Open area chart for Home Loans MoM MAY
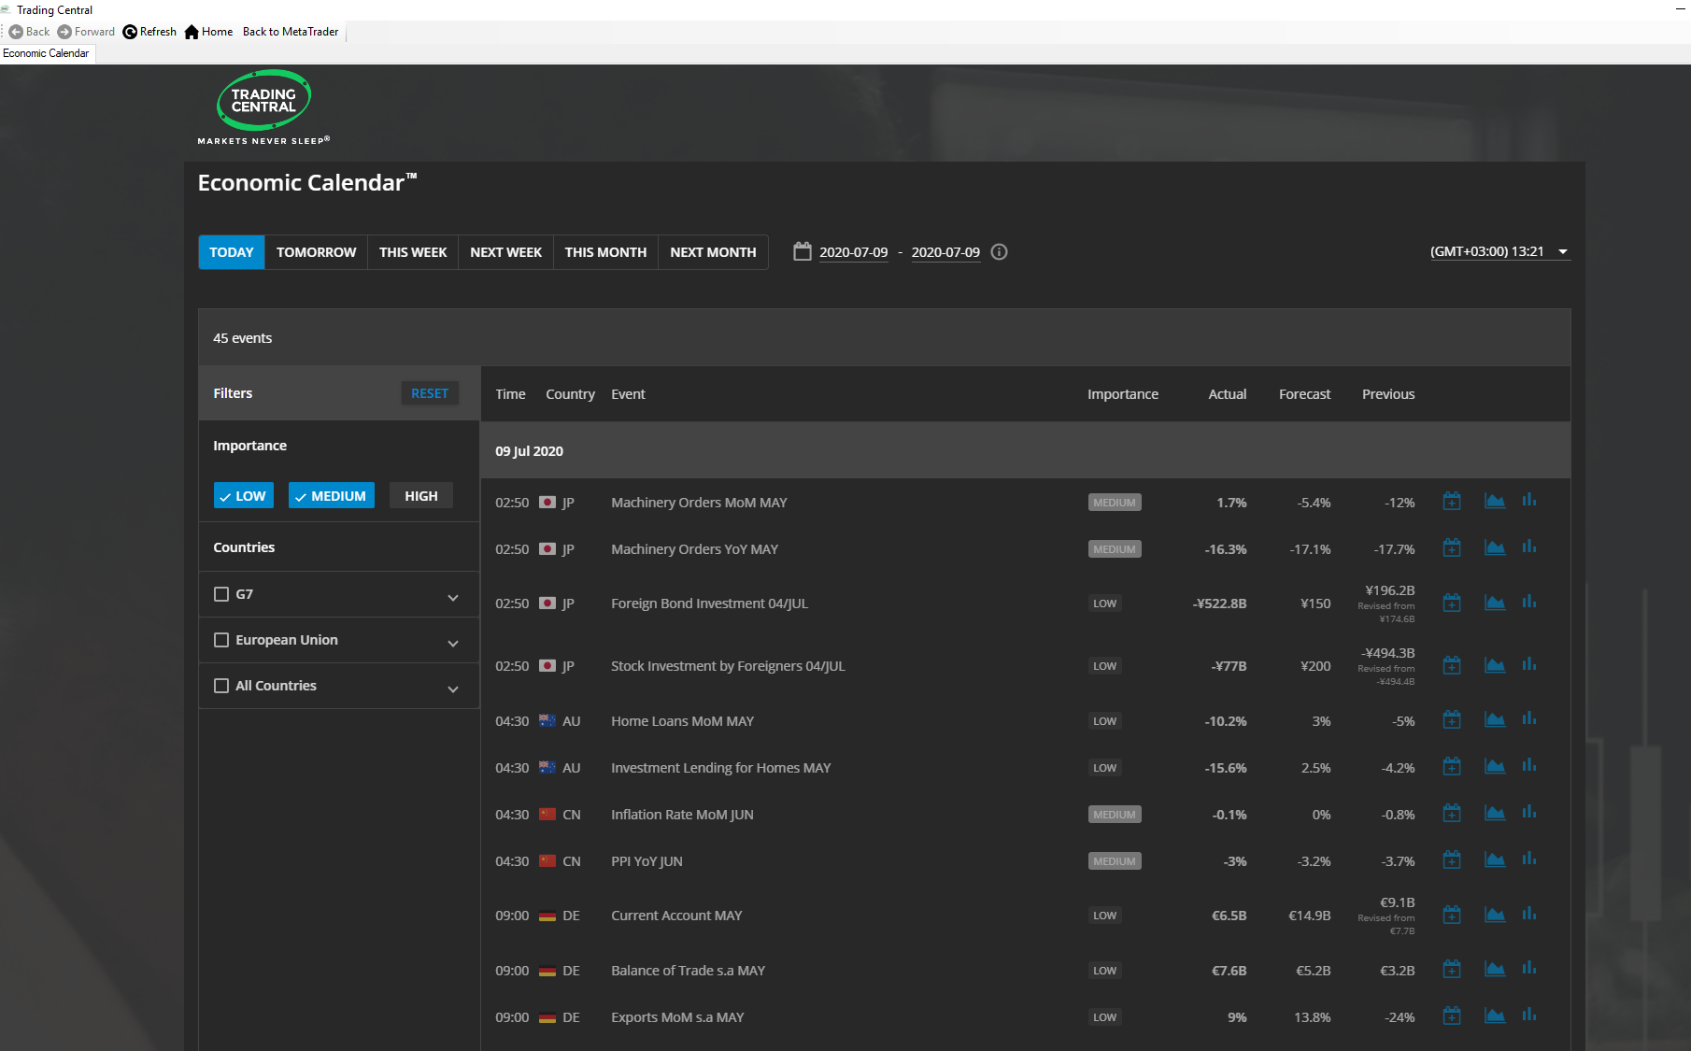The width and height of the screenshot is (1691, 1051). click(1495, 720)
